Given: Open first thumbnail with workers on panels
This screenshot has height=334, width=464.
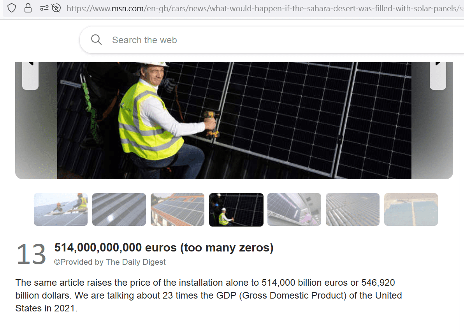Looking at the screenshot, I should 61,209.
